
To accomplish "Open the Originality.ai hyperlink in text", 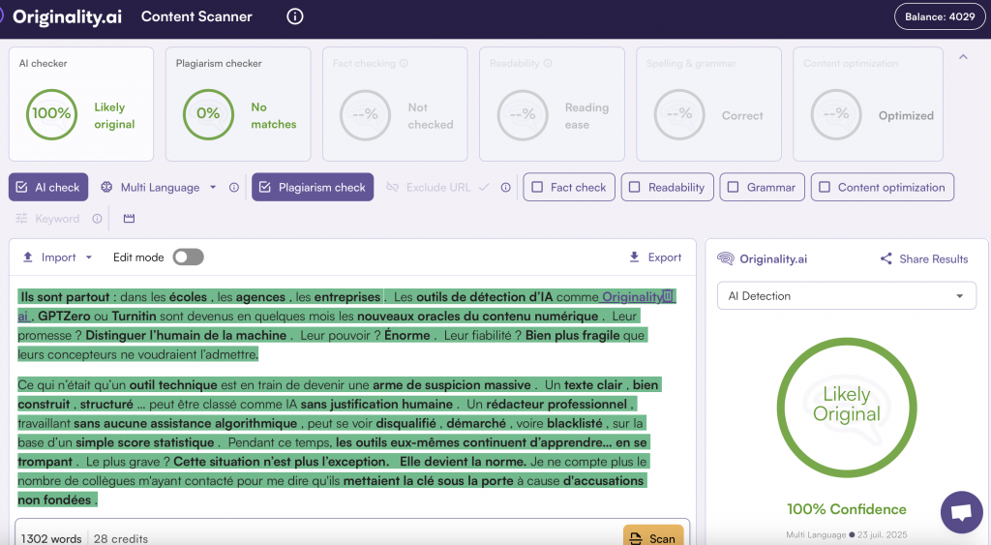I will pos(631,296).
